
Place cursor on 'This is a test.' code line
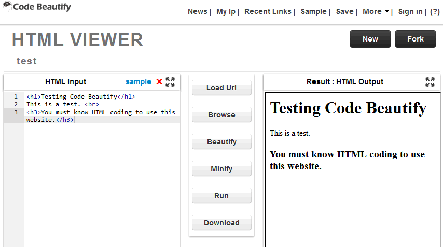pos(63,104)
